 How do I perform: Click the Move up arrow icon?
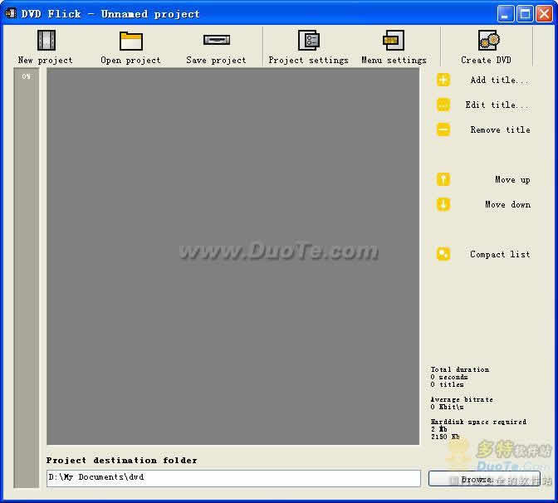point(443,179)
